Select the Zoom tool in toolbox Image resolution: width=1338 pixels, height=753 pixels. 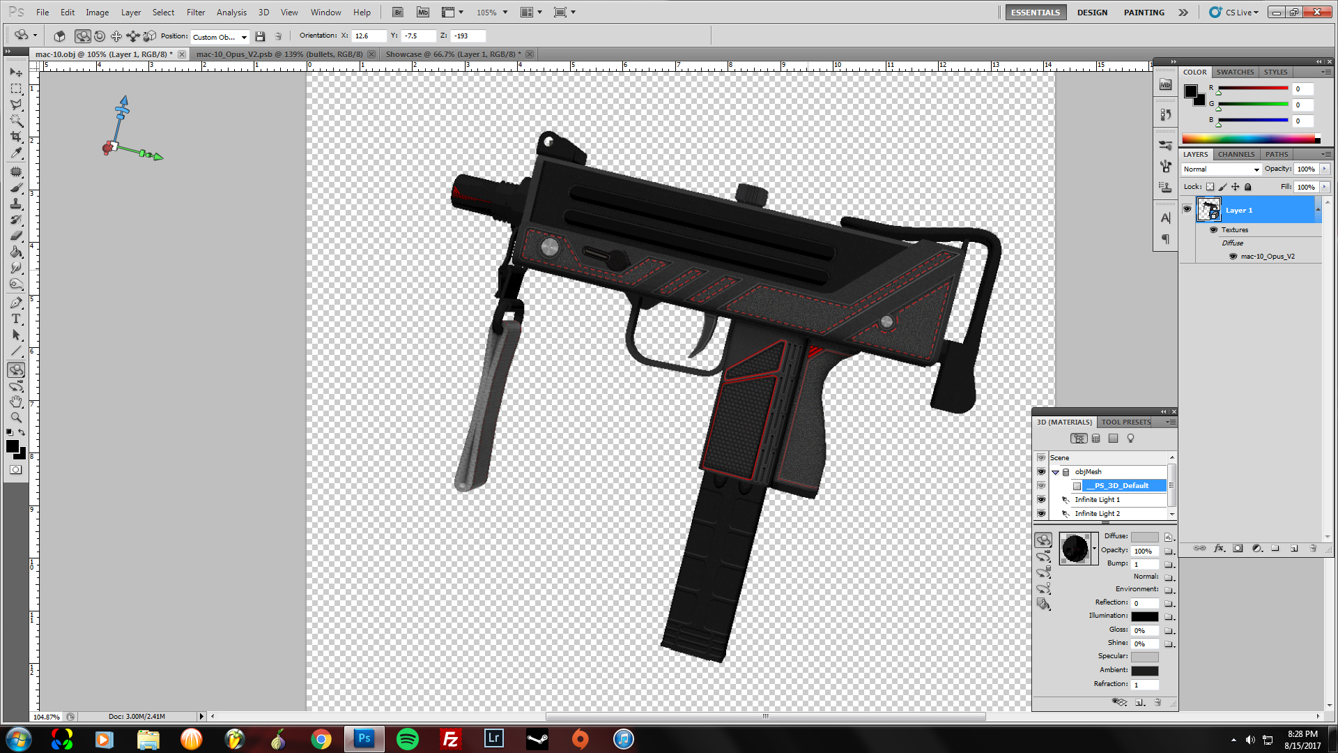16,418
